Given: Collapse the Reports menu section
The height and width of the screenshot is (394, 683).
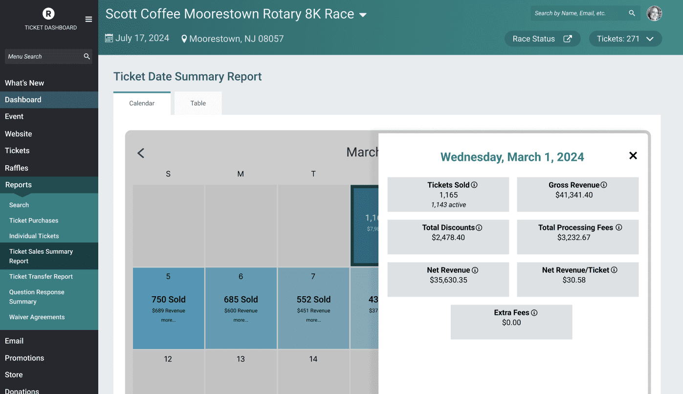Looking at the screenshot, I should click(49, 185).
